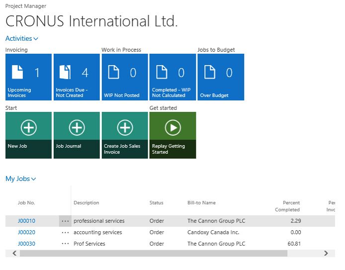This screenshot has width=345, height=270.
Task: Click the New Job plus tile
Action: (28, 135)
